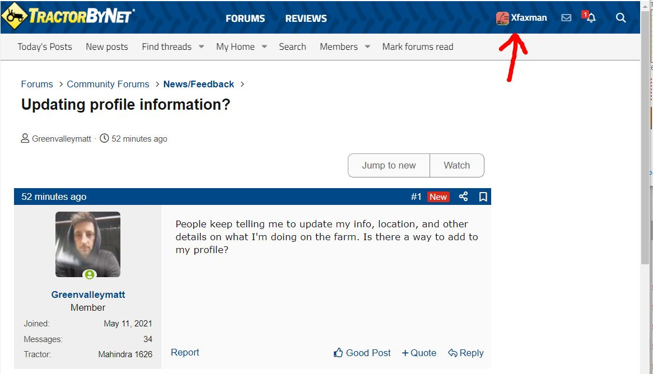This screenshot has width=653, height=374.
Task: Click the share icon on post #1
Action: pos(463,197)
